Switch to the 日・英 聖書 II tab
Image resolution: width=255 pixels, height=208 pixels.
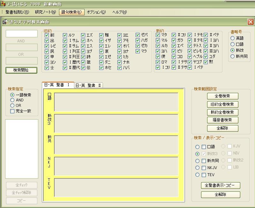pos(88,85)
